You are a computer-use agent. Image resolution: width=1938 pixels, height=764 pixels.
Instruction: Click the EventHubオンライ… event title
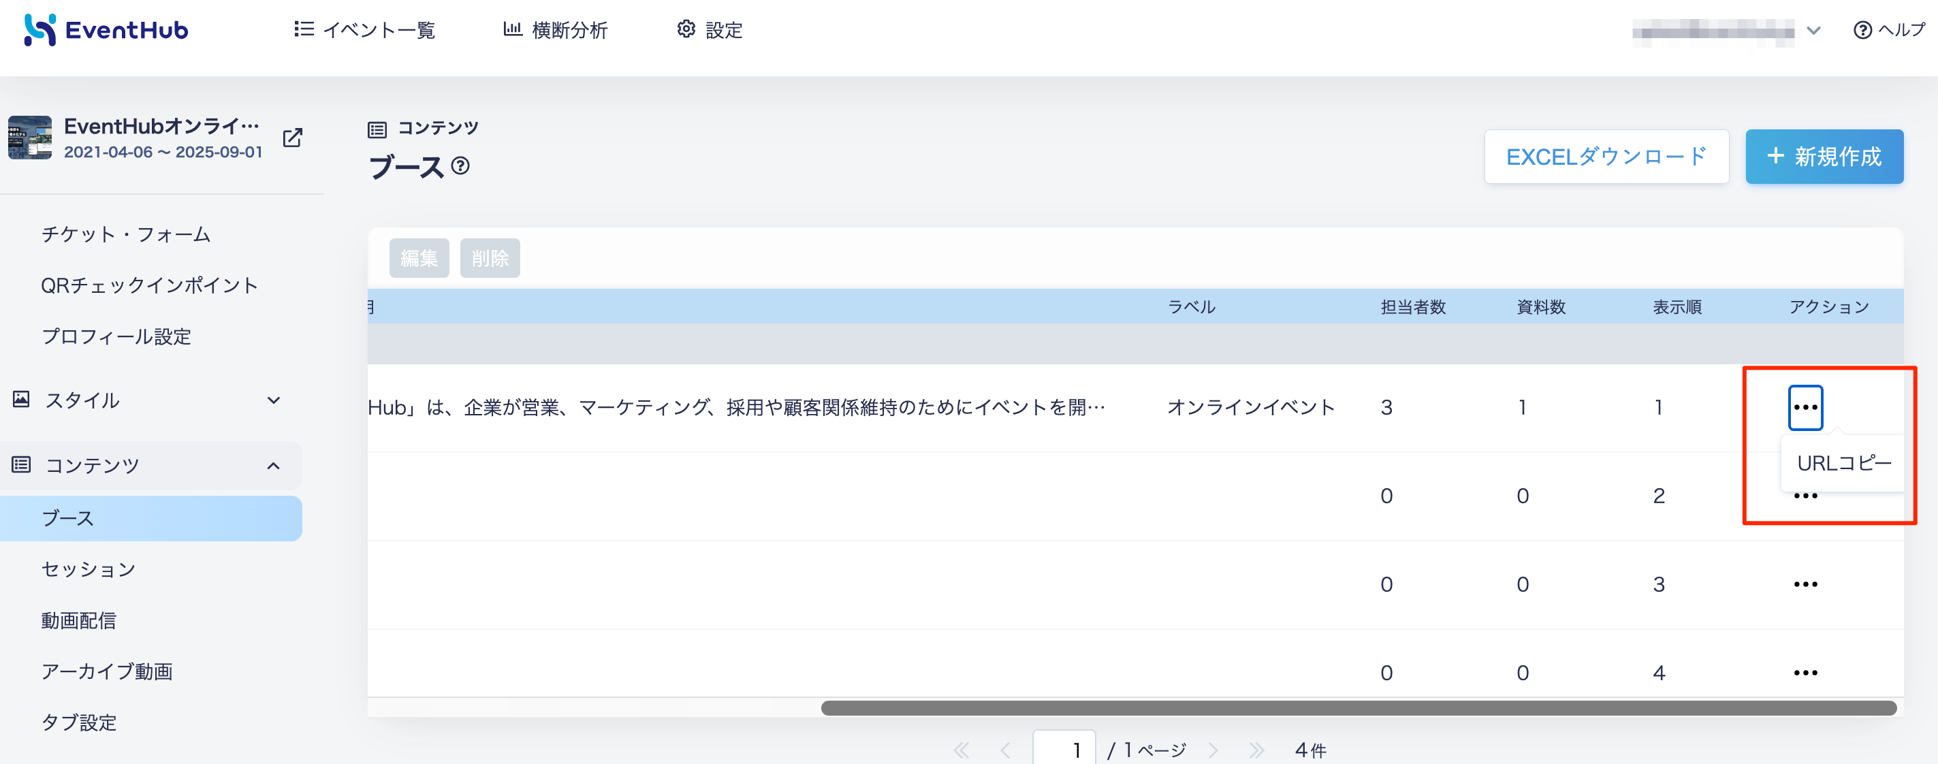click(x=162, y=125)
